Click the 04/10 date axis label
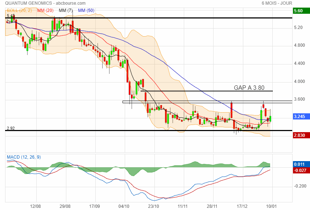Viewport: 310px width, 210px height. coord(124,206)
